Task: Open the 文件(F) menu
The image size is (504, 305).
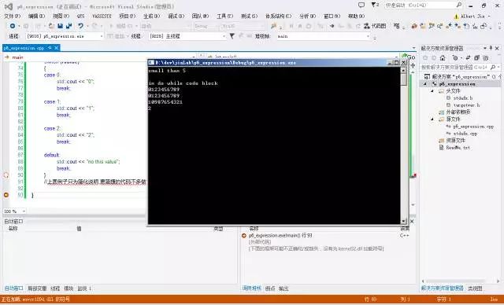Action: pos(13,16)
